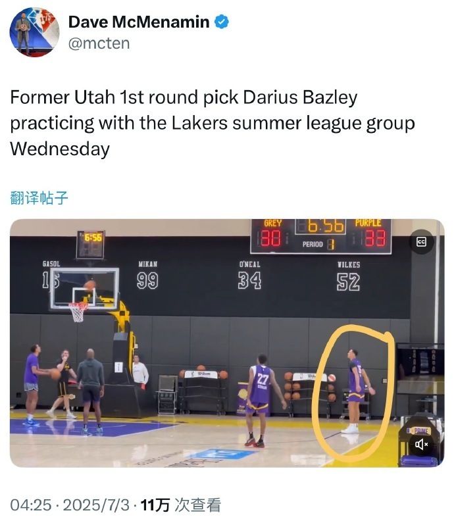Open Dave McMenamin's profile avatar
Viewport: 454px width, 517px height.
(34, 32)
